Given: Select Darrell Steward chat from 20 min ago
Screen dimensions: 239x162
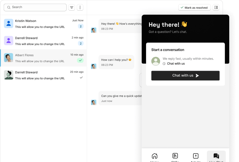Looking at the screenshot, I should (40, 75).
